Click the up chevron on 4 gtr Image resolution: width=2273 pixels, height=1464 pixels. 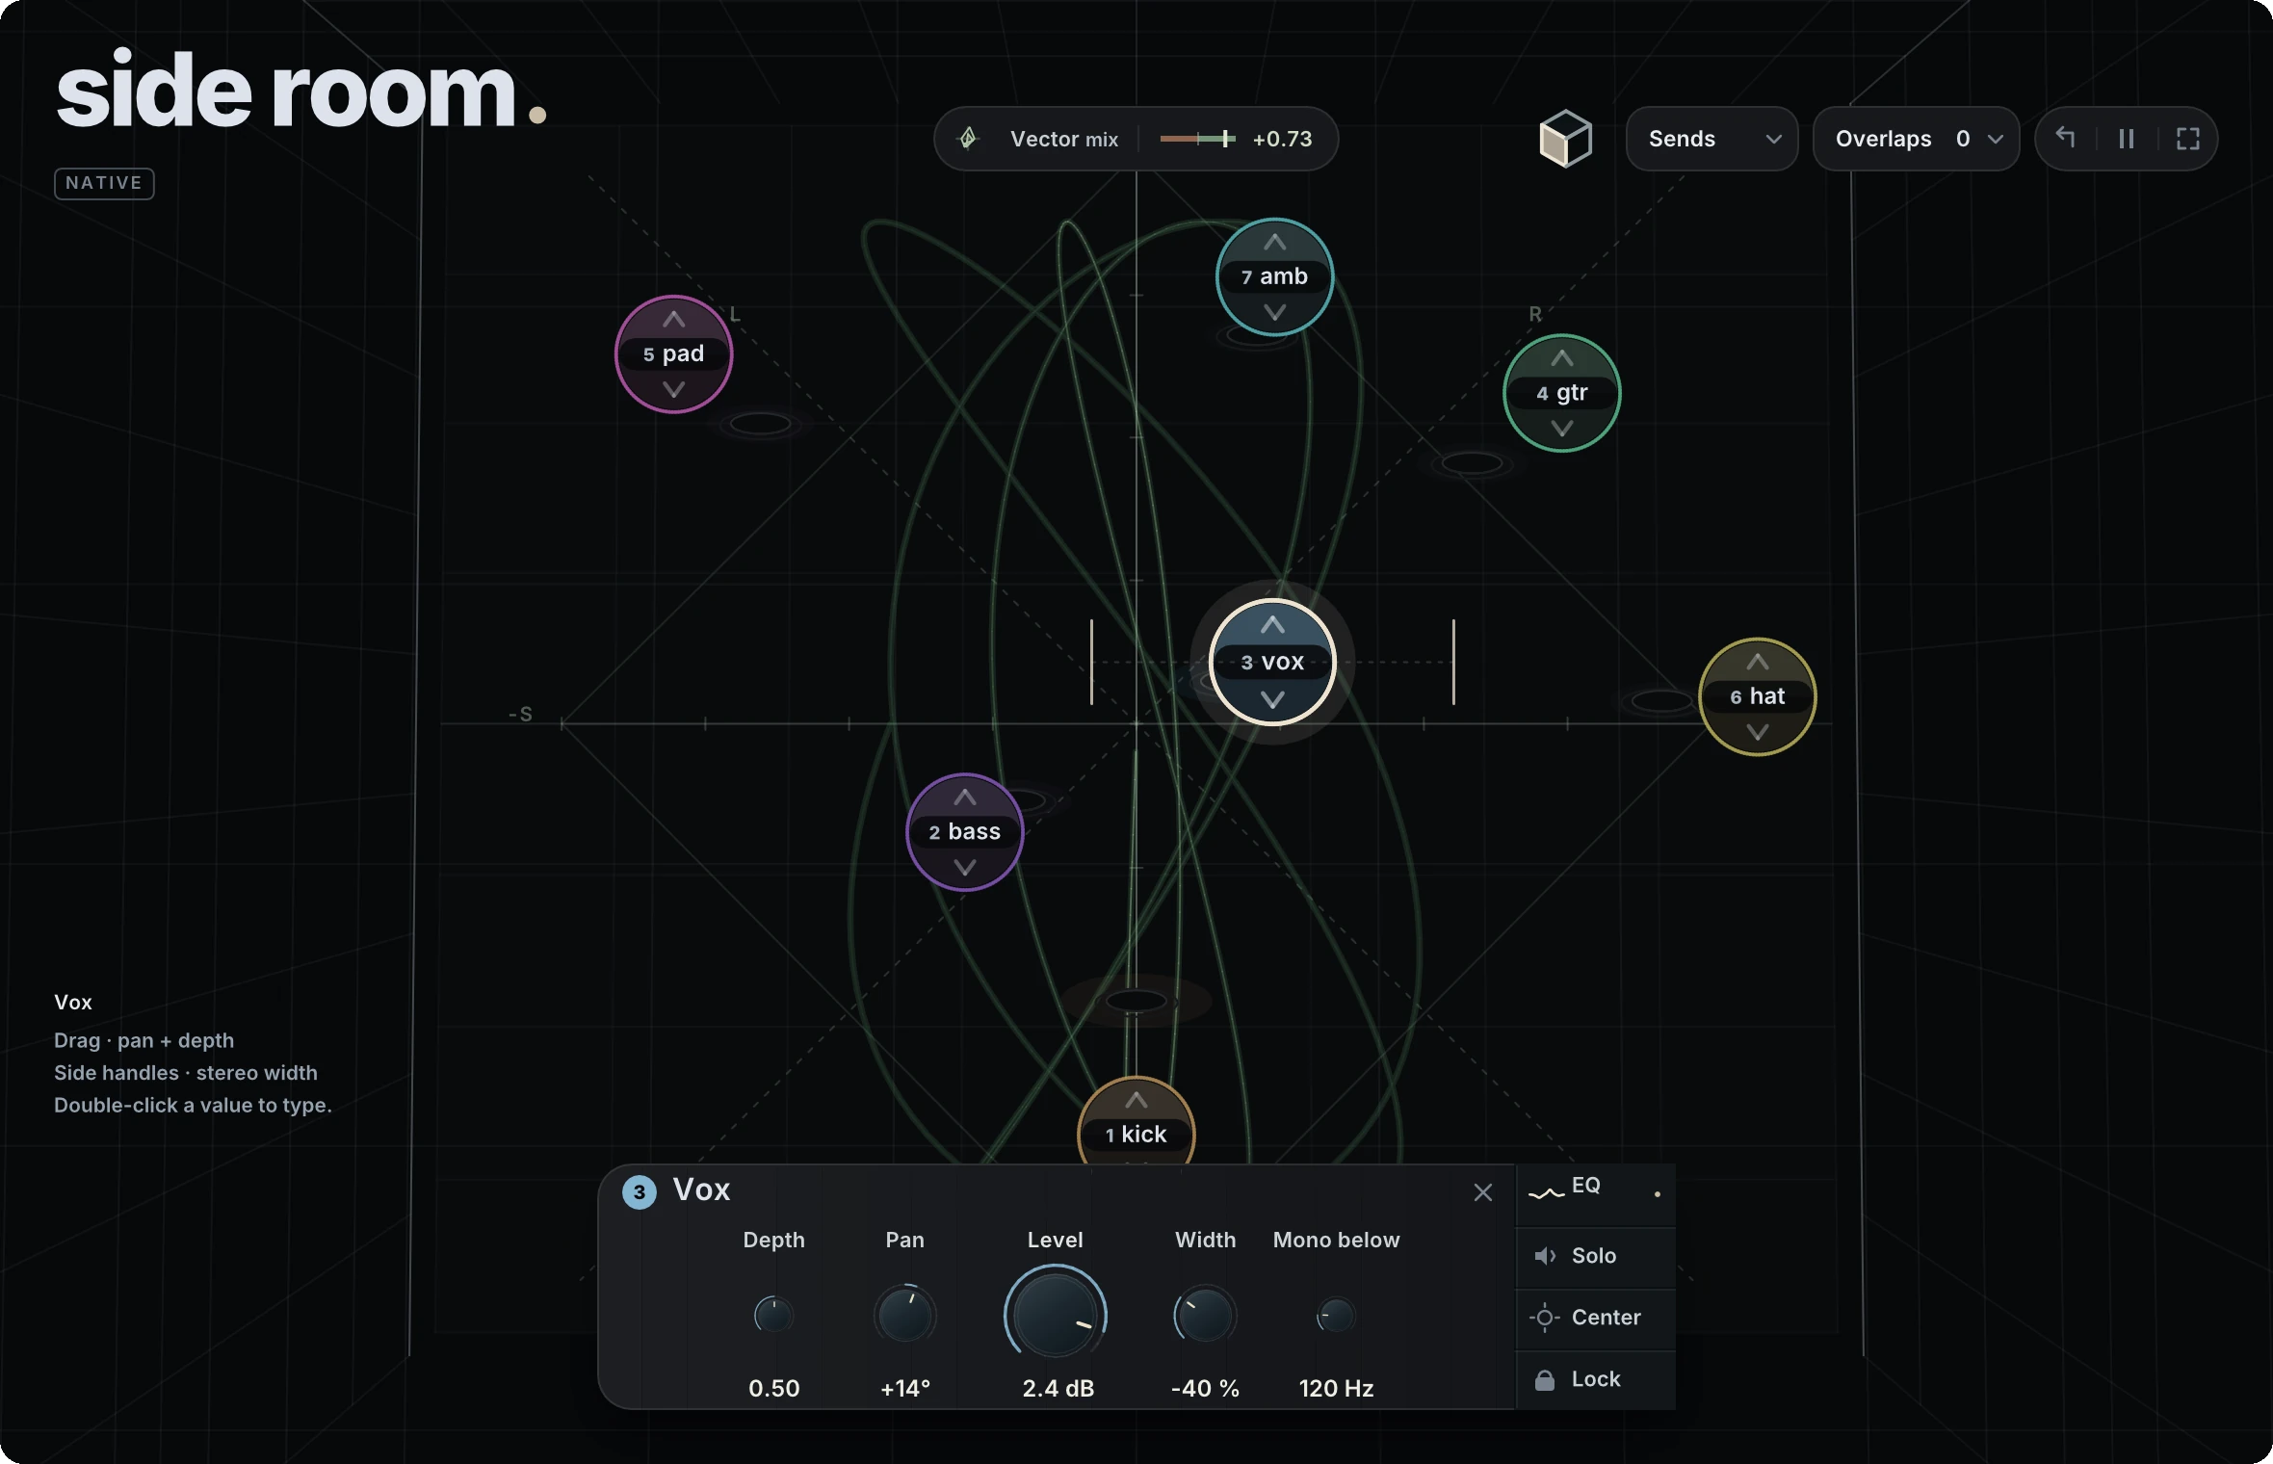[x=1562, y=358]
